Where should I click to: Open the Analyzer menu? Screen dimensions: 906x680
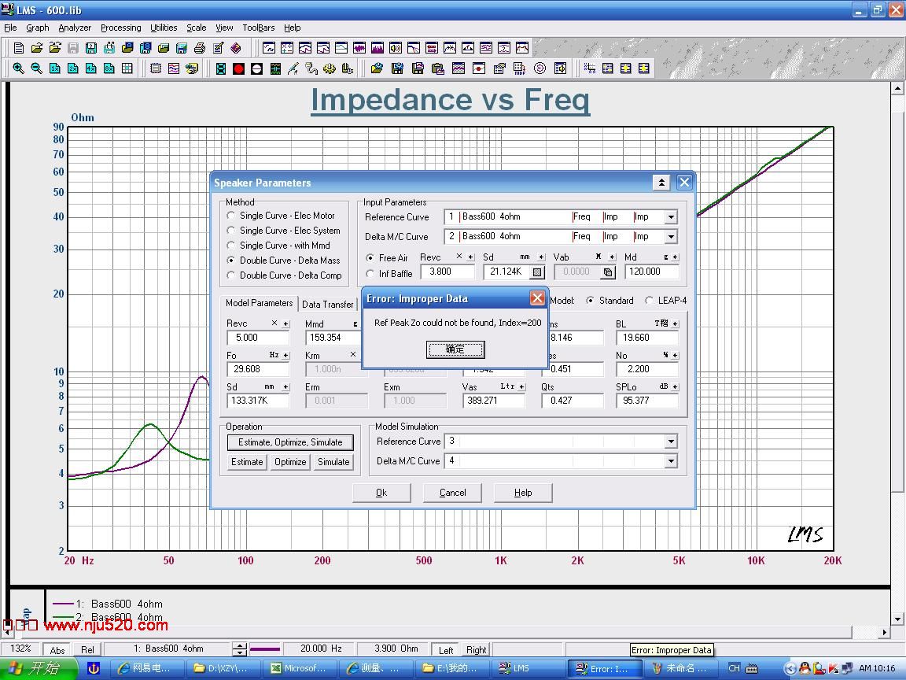(x=75, y=28)
